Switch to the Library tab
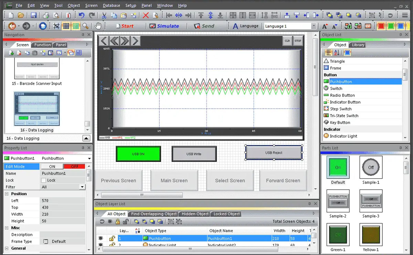Image resolution: width=413 pixels, height=255 pixels. 358,45
